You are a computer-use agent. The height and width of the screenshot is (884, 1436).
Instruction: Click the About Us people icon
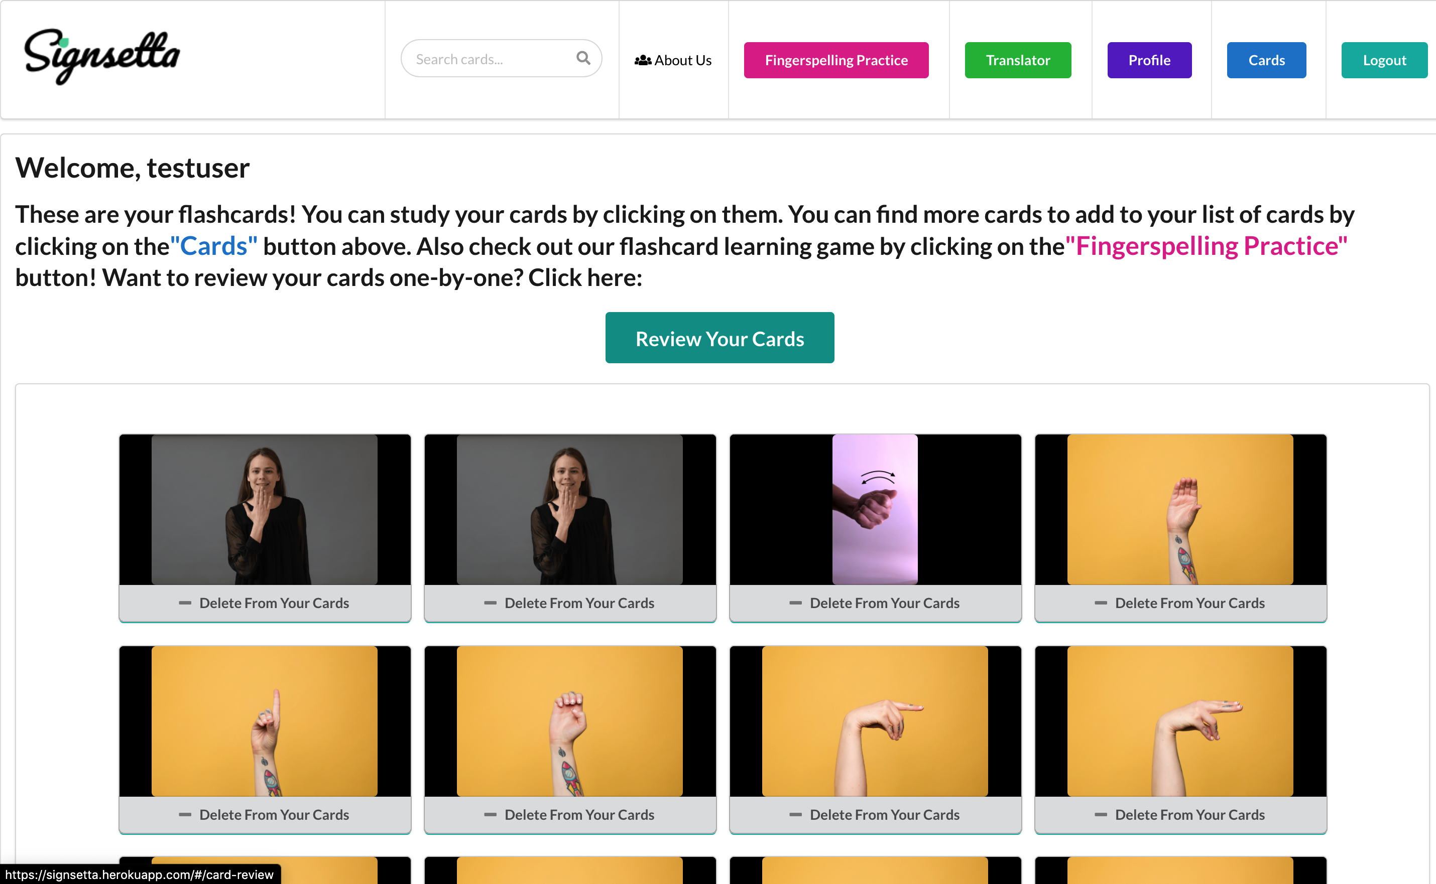click(643, 60)
